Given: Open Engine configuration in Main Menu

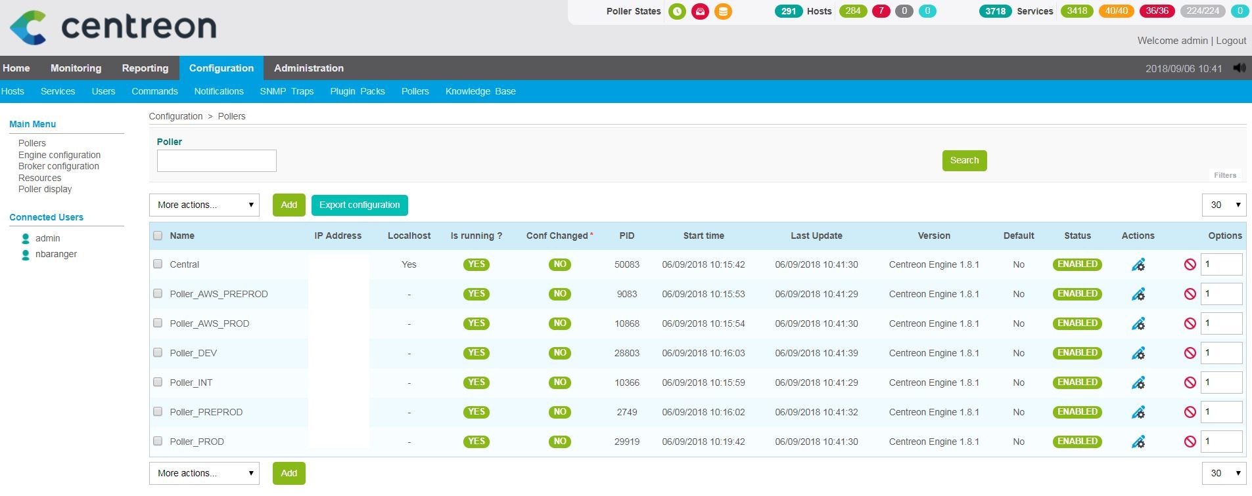Looking at the screenshot, I should click(x=60, y=155).
